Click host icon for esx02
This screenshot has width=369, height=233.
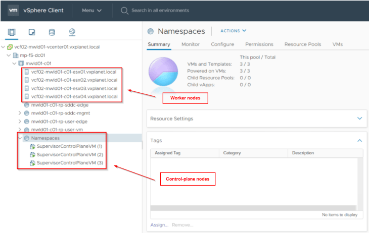tap(27, 80)
